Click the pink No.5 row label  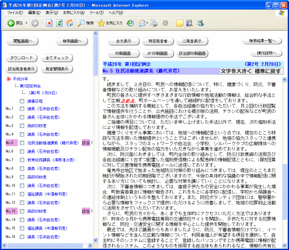click(12, 143)
